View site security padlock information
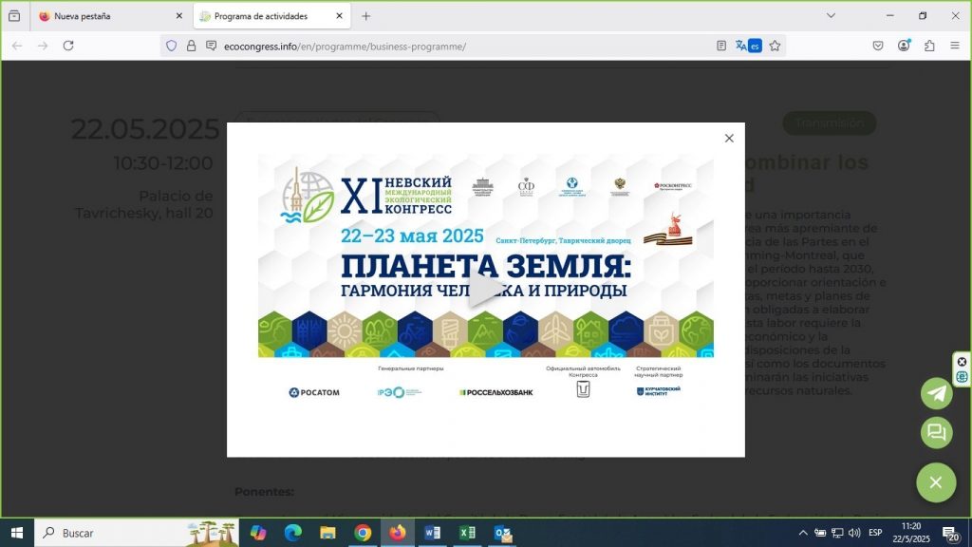 point(191,46)
